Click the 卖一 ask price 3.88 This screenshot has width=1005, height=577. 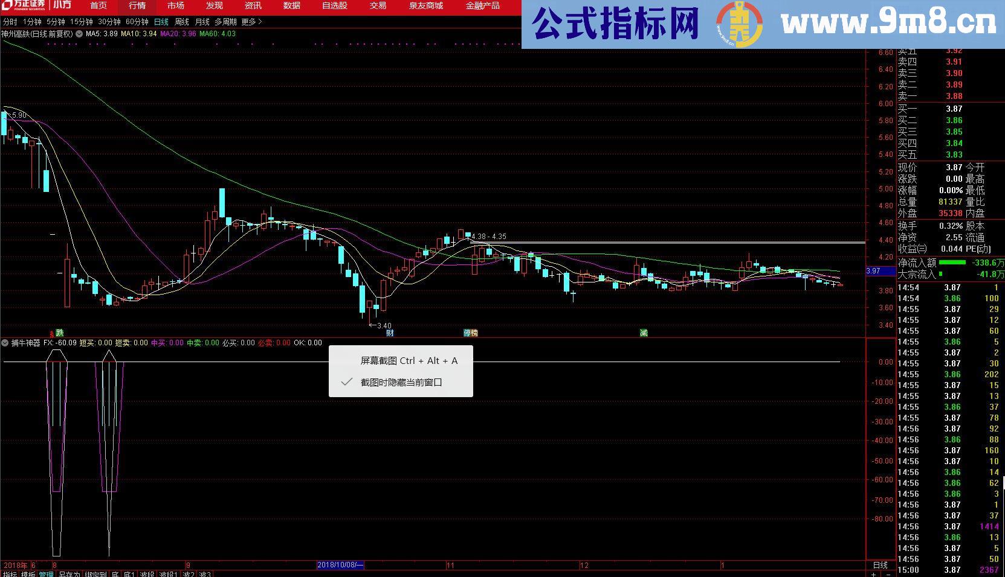pos(954,96)
